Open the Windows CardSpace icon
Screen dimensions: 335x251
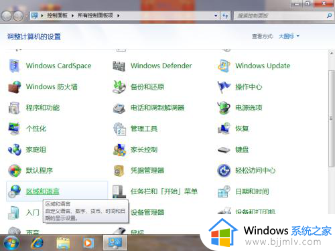pyautogui.click(x=14, y=66)
